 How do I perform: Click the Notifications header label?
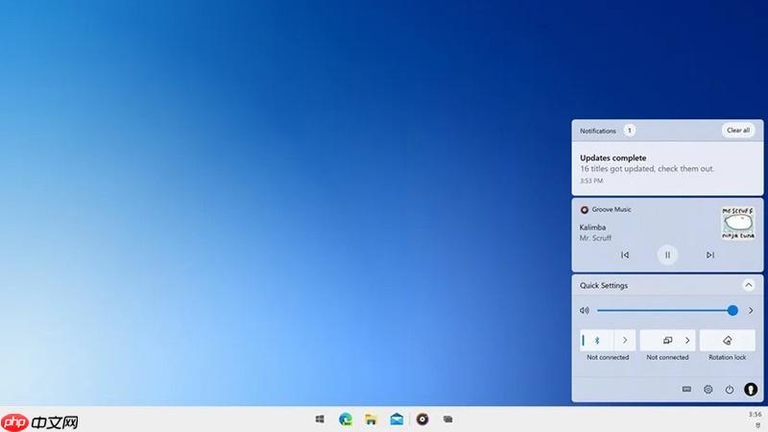coord(598,131)
